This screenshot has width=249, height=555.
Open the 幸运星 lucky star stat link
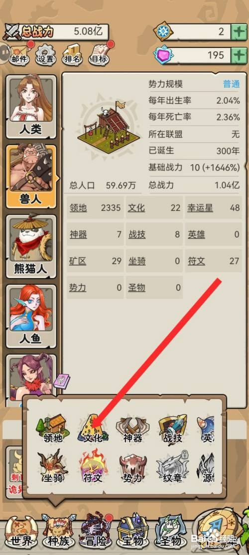click(200, 208)
